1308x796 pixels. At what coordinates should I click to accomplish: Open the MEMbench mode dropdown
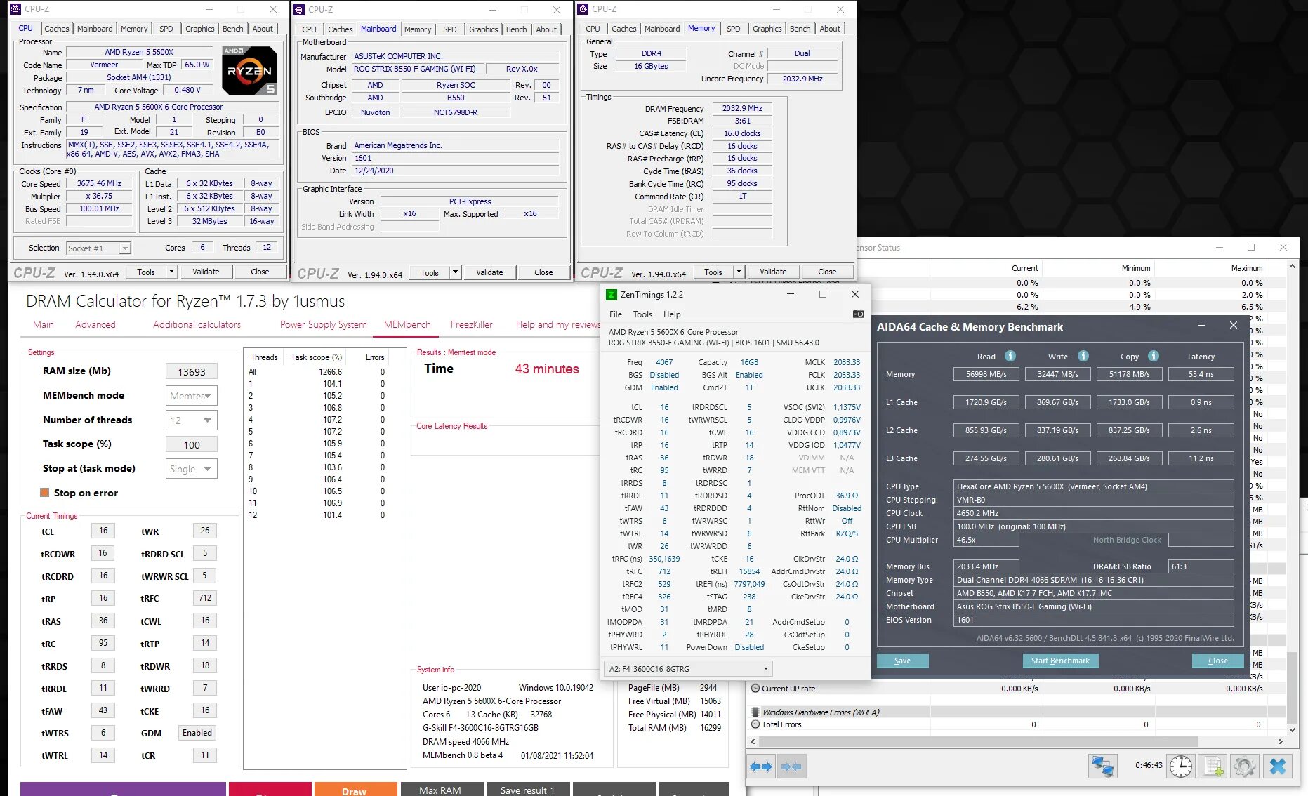(192, 396)
